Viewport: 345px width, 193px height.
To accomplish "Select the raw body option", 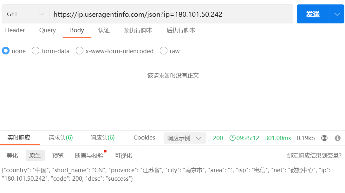I will 164,51.
